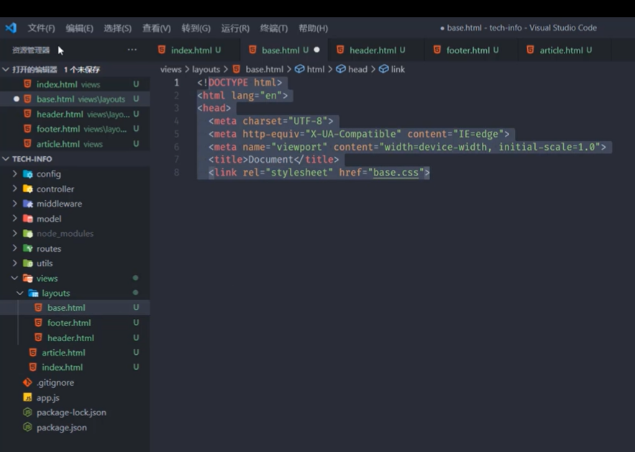Image resolution: width=635 pixels, height=452 pixels.
Task: Switch to the article.html editor tab
Action: point(565,50)
